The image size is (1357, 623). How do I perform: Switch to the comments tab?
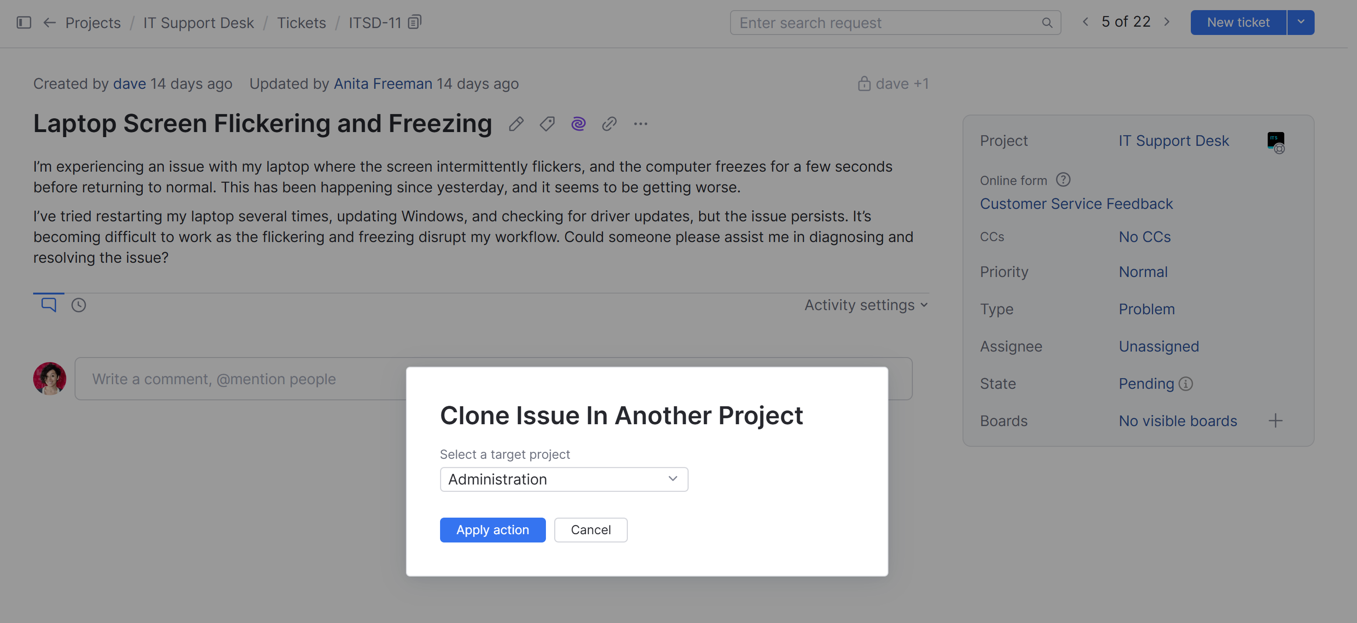pyautogui.click(x=48, y=305)
